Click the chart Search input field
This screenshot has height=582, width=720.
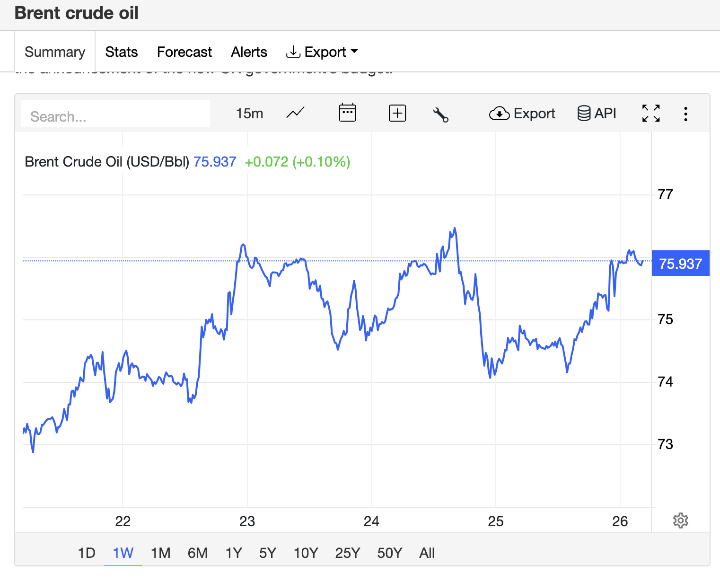pyautogui.click(x=115, y=114)
